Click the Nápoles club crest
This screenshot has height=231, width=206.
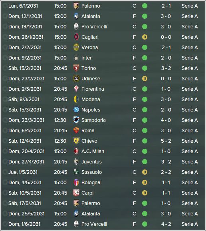point(76,110)
